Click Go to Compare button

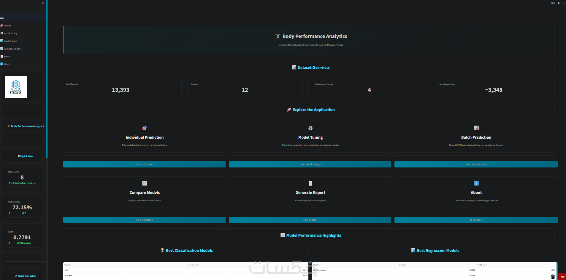click(x=144, y=220)
